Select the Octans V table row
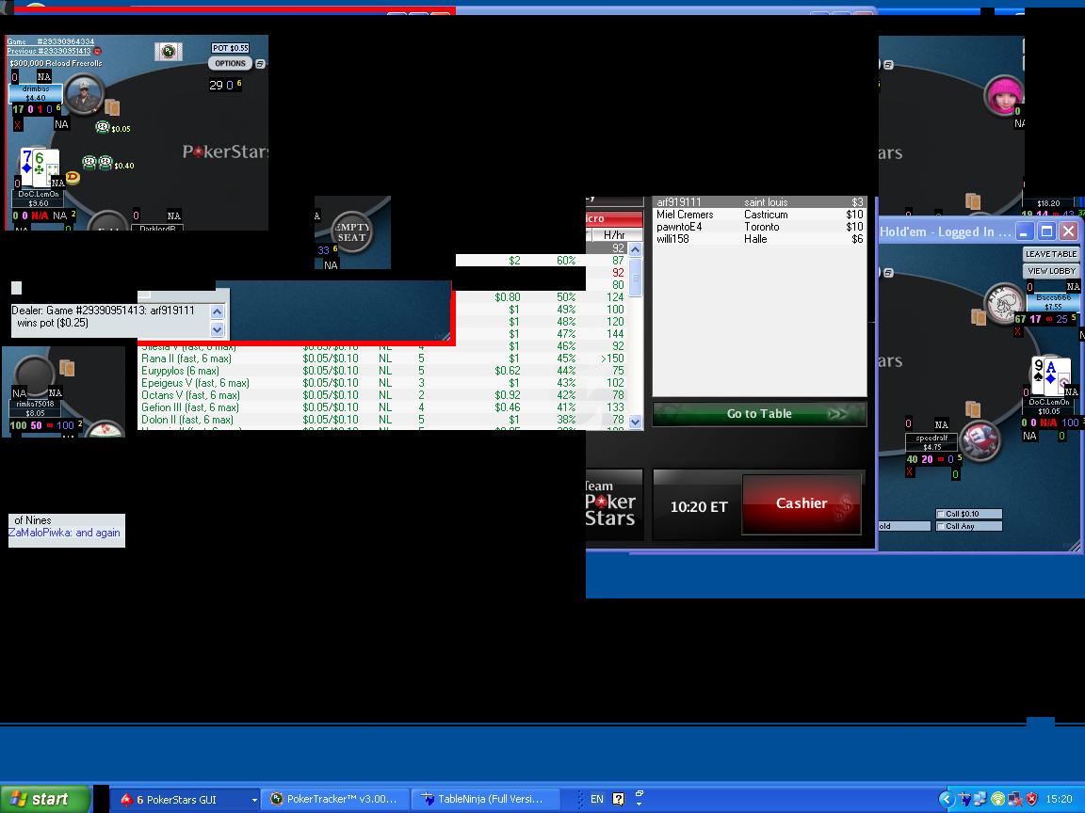 382,395
